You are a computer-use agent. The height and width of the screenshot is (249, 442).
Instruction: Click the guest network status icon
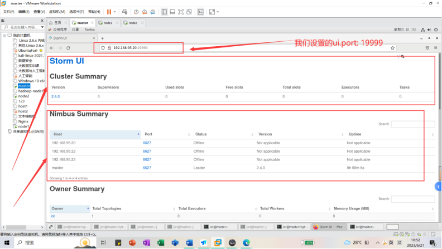tap(423, 30)
